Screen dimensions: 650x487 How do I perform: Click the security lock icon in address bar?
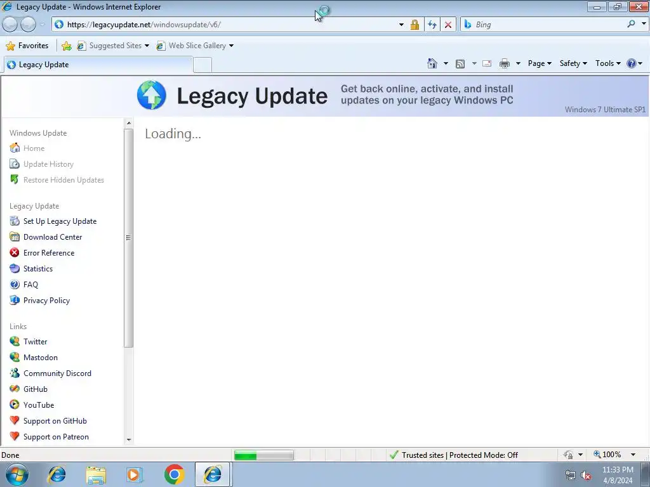click(x=415, y=25)
